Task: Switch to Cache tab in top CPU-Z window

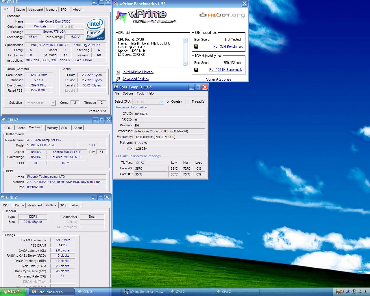Action: pyautogui.click(x=20, y=10)
